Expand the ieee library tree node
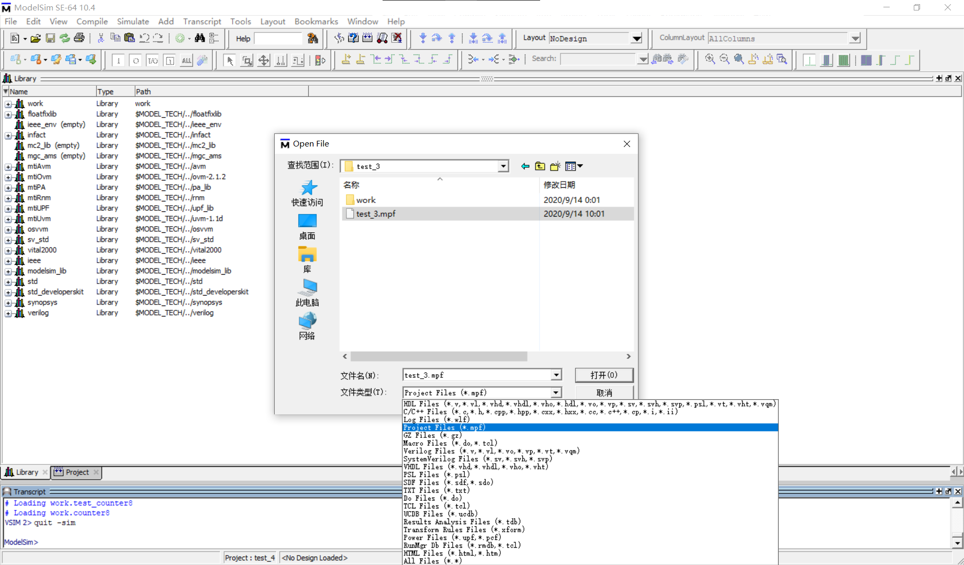 click(x=8, y=261)
